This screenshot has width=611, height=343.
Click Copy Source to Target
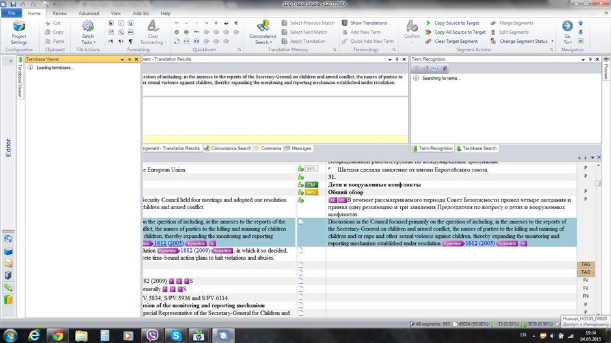pyautogui.click(x=455, y=23)
